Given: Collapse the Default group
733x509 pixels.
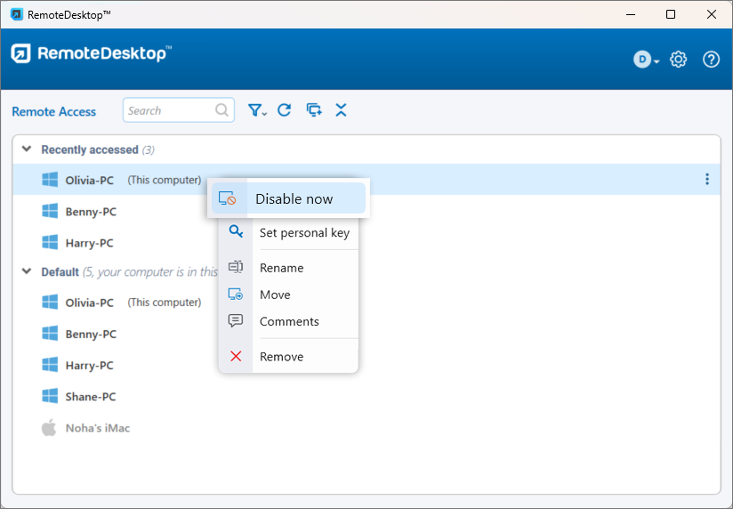Looking at the screenshot, I should 27,271.
